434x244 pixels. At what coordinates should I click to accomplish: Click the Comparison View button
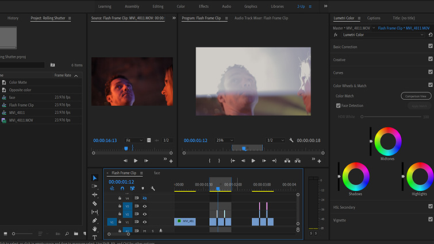click(x=415, y=96)
